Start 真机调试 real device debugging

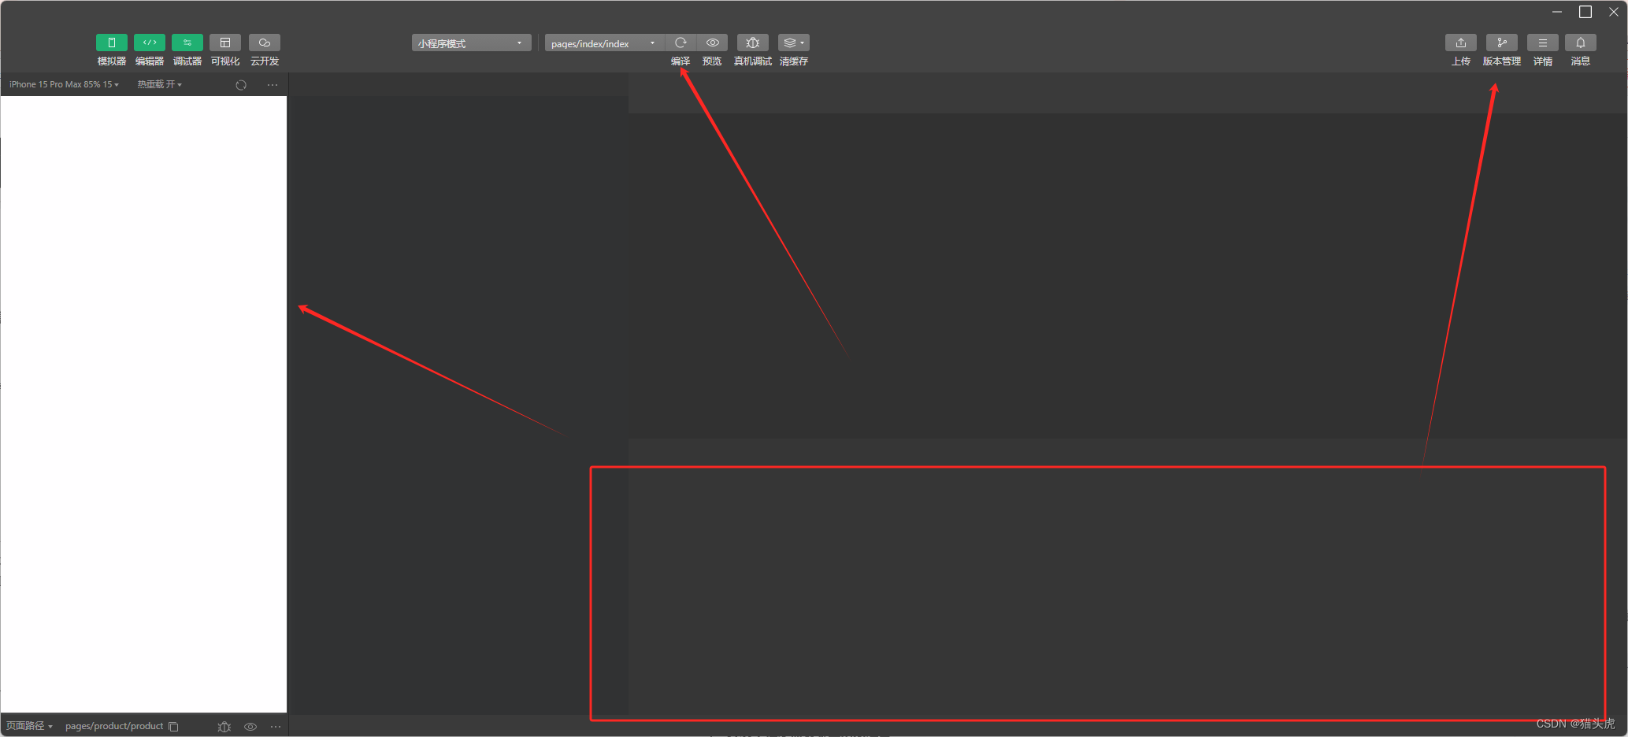(753, 43)
